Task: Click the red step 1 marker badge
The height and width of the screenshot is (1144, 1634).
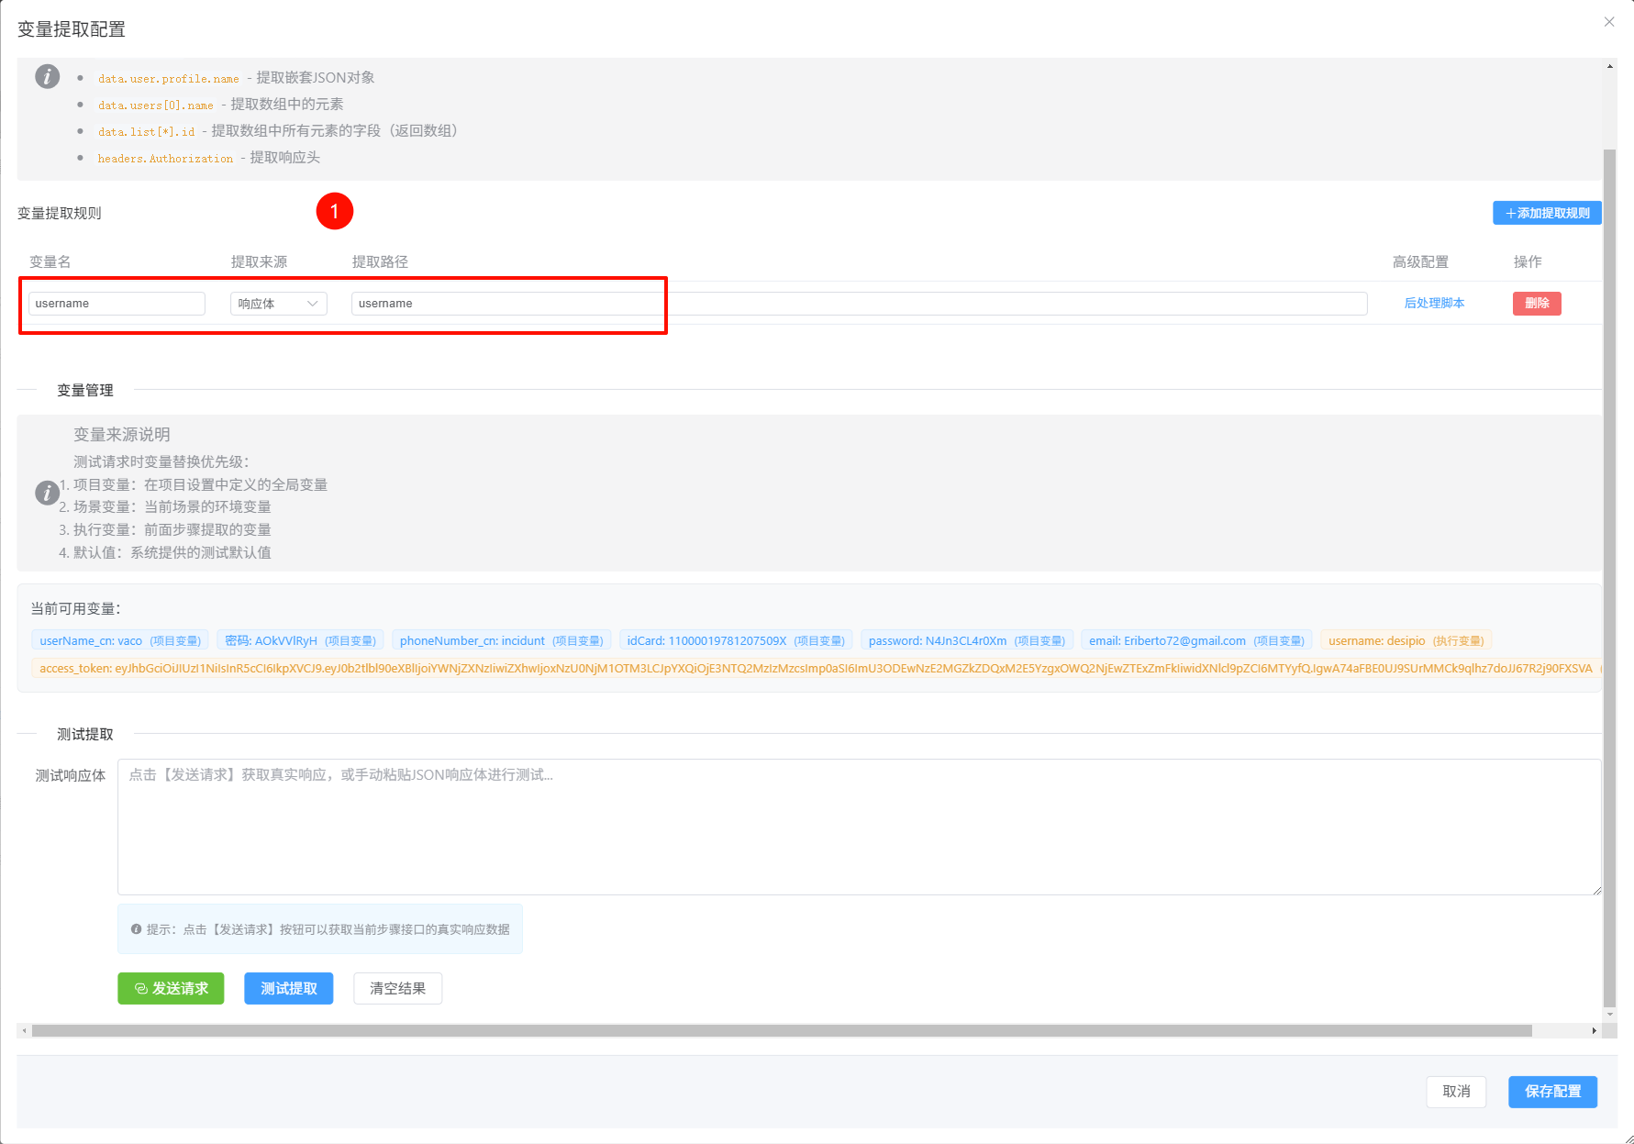Action: pos(335,211)
